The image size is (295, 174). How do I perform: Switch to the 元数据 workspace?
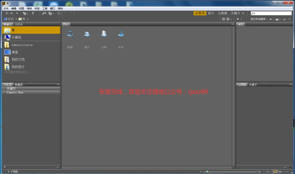[x=222, y=13]
